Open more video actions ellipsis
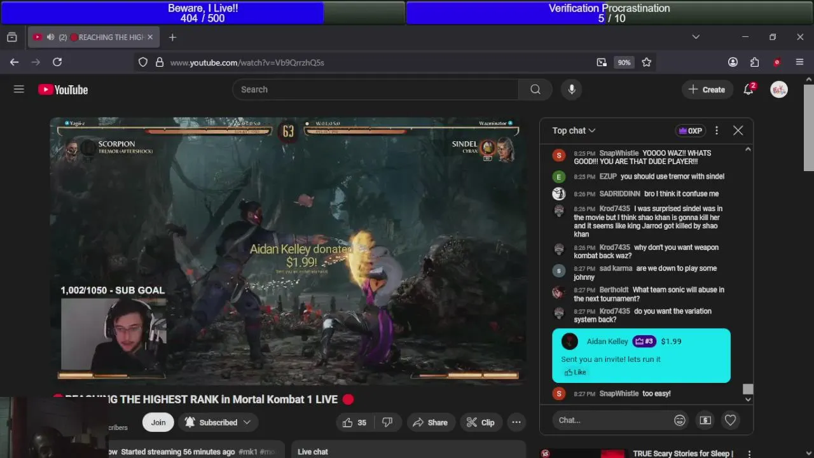This screenshot has height=458, width=814. click(x=516, y=422)
